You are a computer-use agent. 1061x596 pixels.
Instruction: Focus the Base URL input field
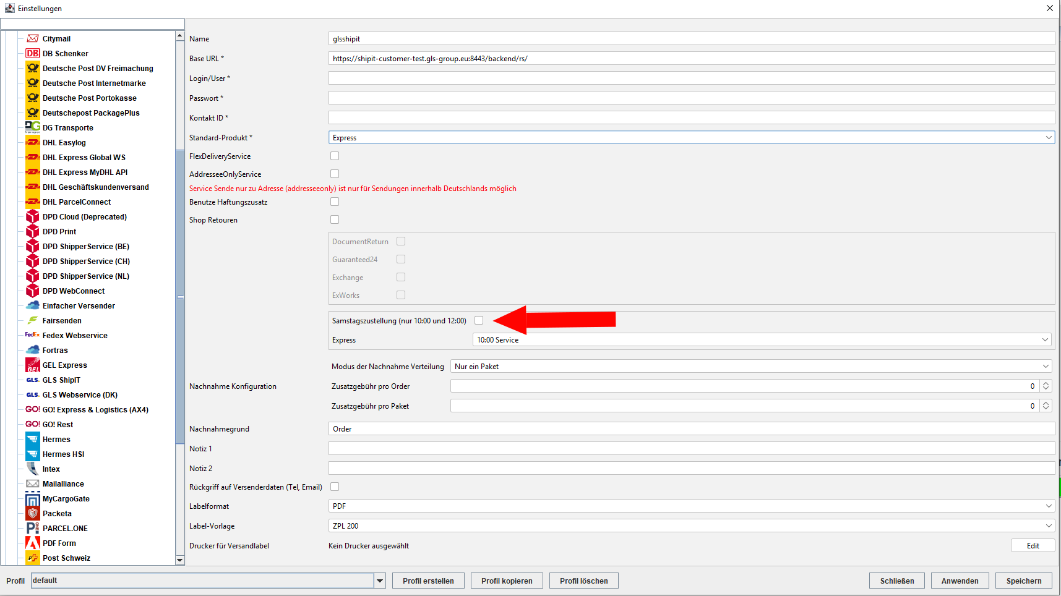point(692,58)
